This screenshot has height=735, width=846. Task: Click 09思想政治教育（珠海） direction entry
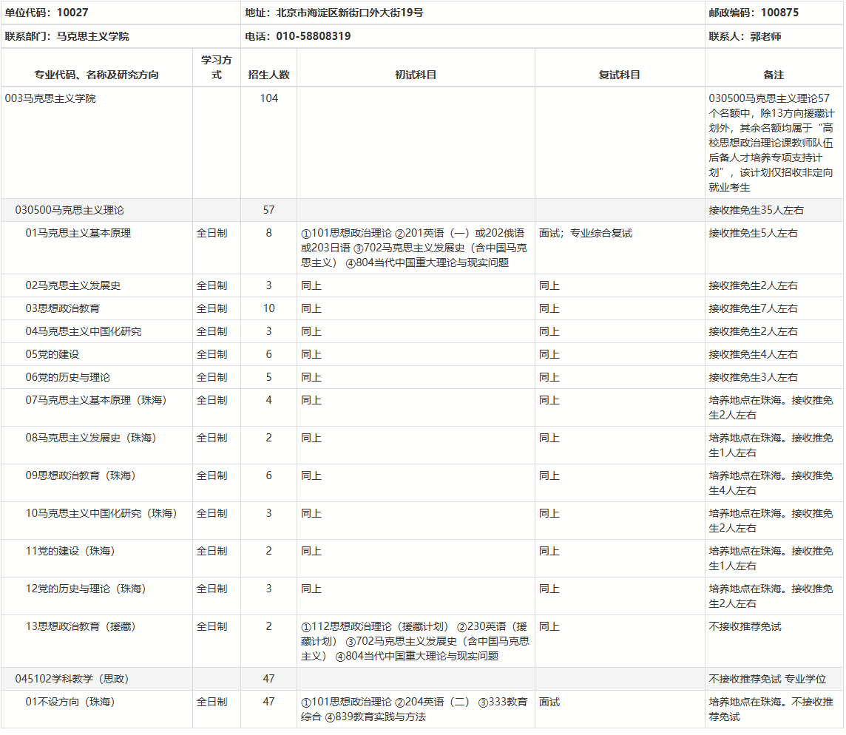pyautogui.click(x=81, y=475)
